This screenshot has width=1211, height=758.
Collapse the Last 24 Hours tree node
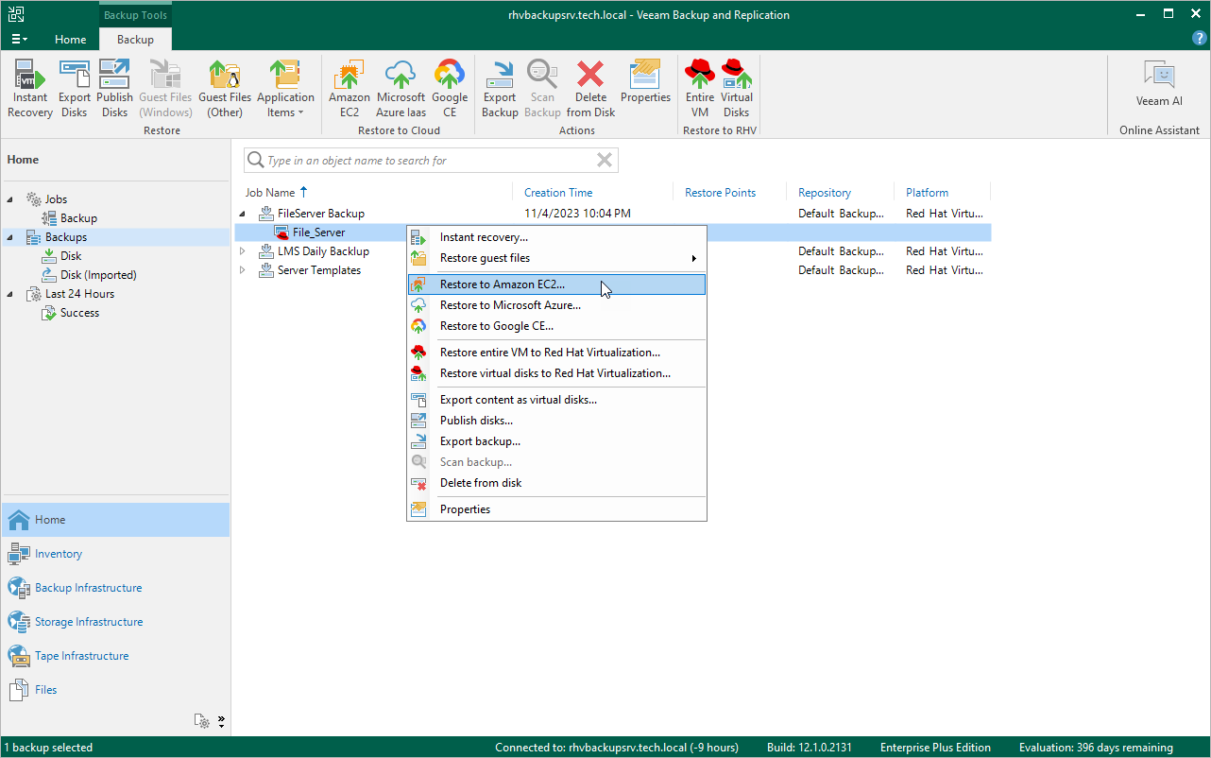(11, 294)
